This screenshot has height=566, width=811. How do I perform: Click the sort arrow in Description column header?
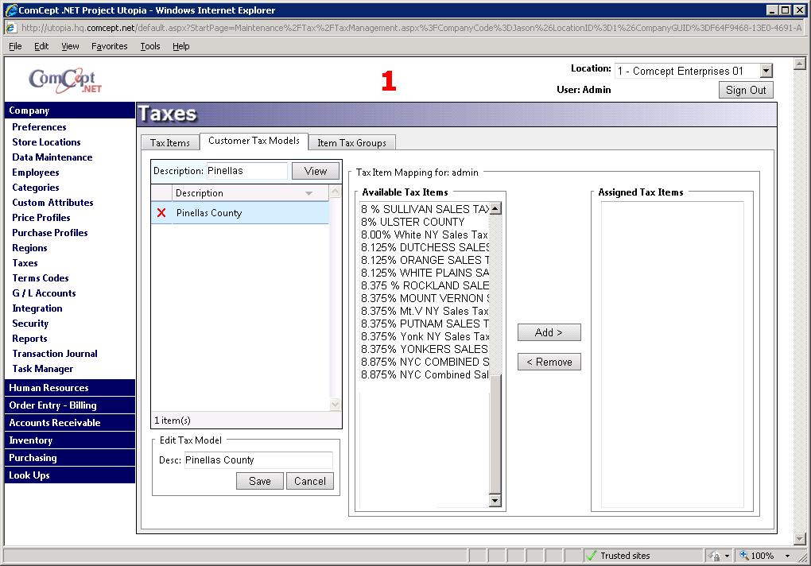pyautogui.click(x=308, y=193)
